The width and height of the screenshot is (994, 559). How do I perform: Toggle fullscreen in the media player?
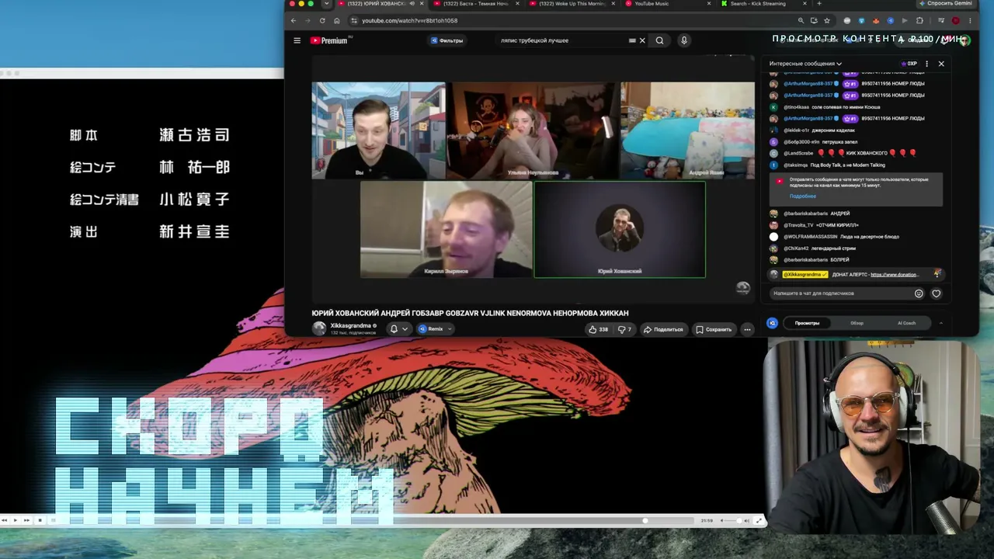pyautogui.click(x=759, y=520)
